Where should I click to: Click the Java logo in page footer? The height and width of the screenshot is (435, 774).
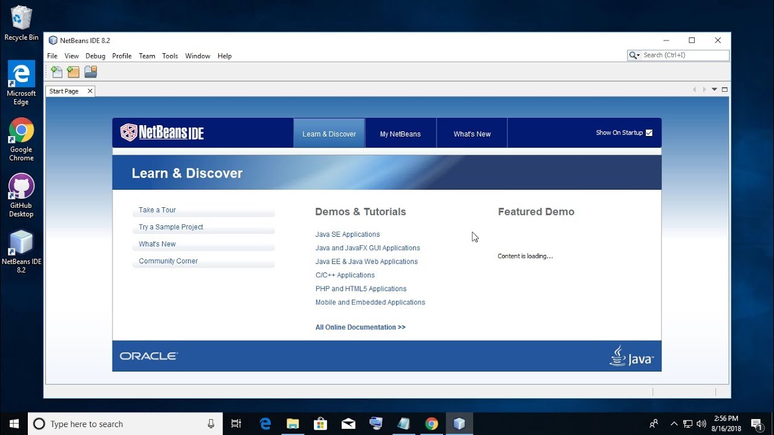pyautogui.click(x=631, y=356)
